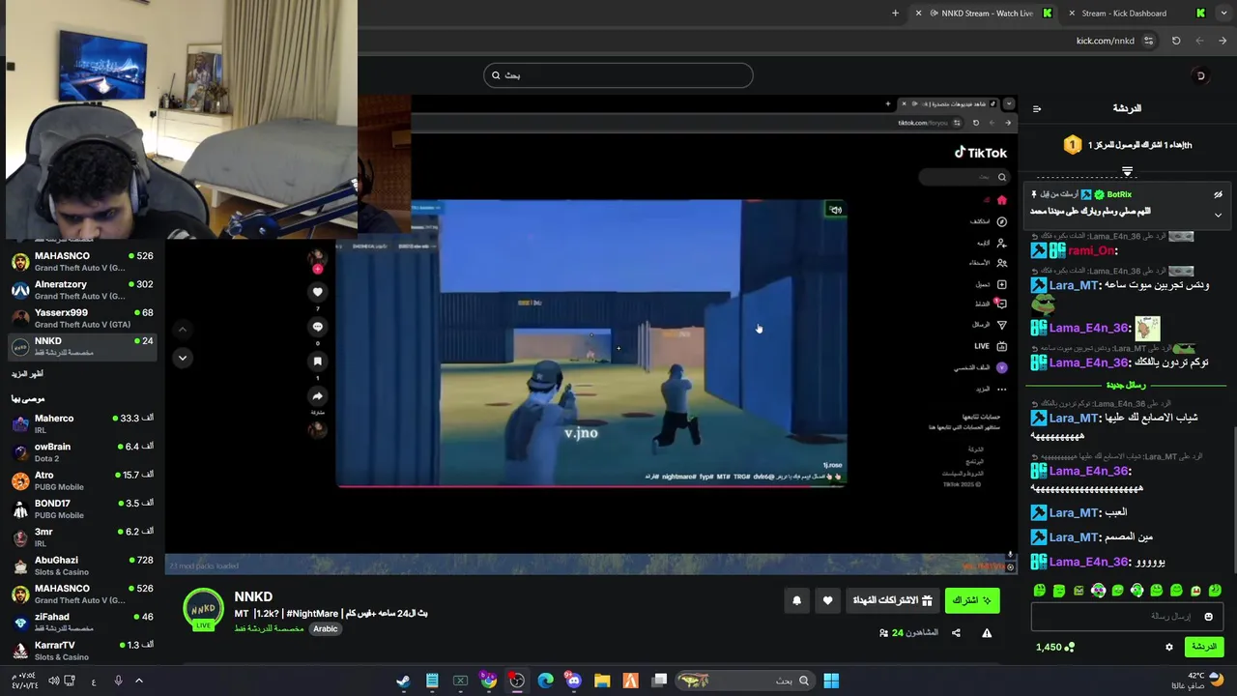Click the send message input field
Screen dimensions: 1237x696
click(1127, 616)
